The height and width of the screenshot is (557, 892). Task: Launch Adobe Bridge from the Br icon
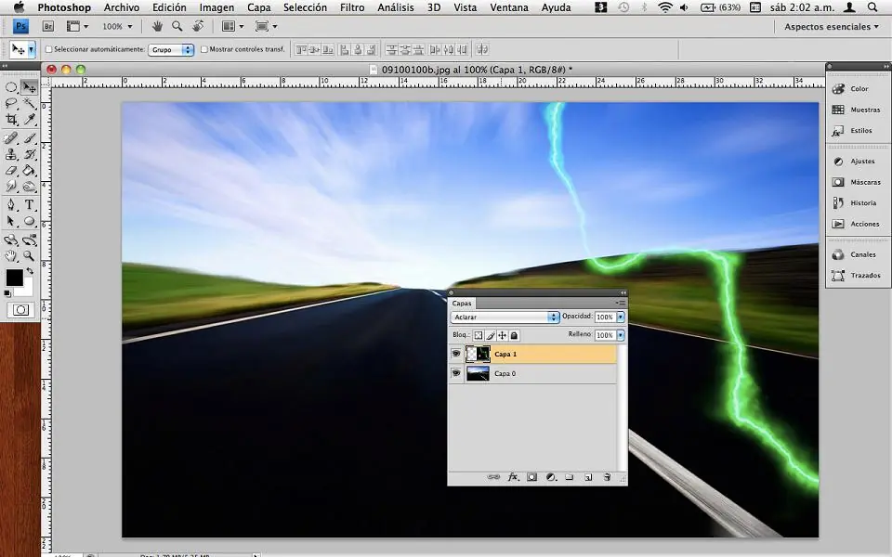[48, 27]
